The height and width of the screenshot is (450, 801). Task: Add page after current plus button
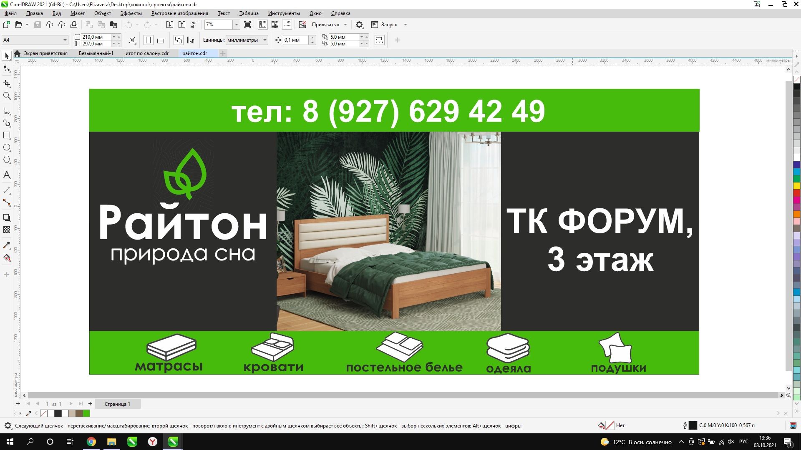(x=90, y=403)
